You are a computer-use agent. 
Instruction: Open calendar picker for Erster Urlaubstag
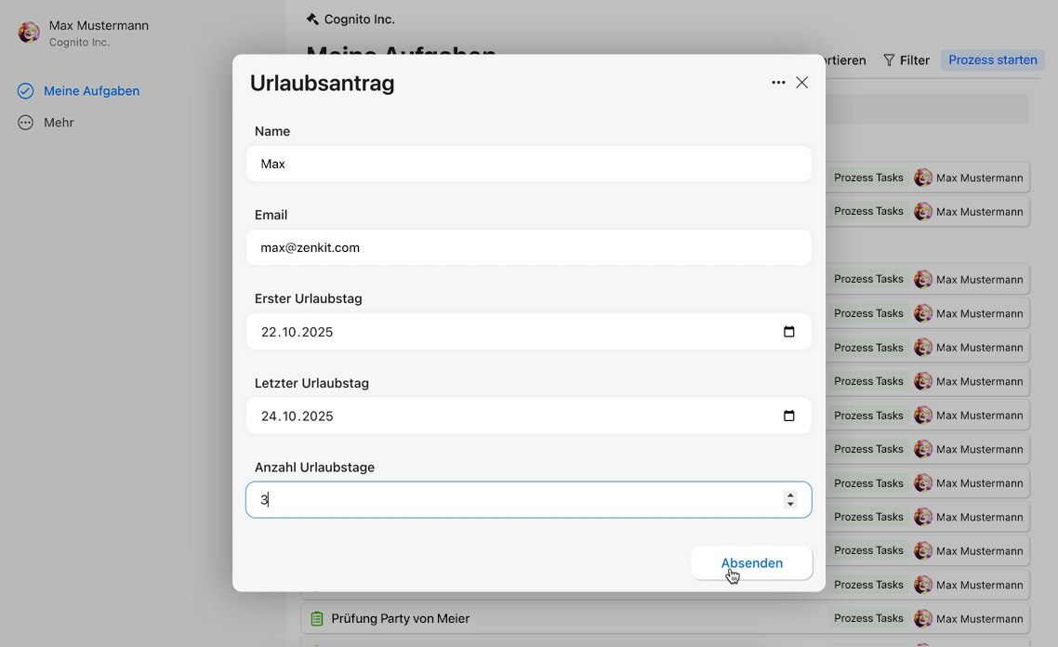tap(789, 332)
